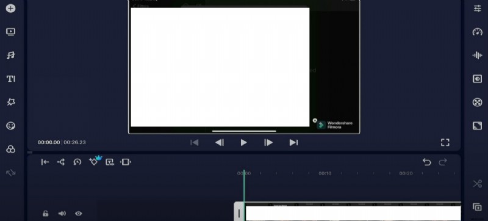Click the 00:20 mark on timeline ruler
Viewport: 488px width, 221px height.
tap(406, 173)
